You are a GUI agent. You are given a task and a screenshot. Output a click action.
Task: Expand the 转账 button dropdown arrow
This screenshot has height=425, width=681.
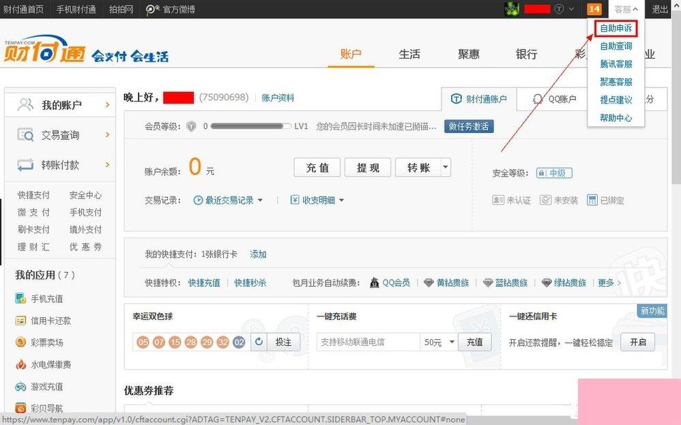[446, 167]
